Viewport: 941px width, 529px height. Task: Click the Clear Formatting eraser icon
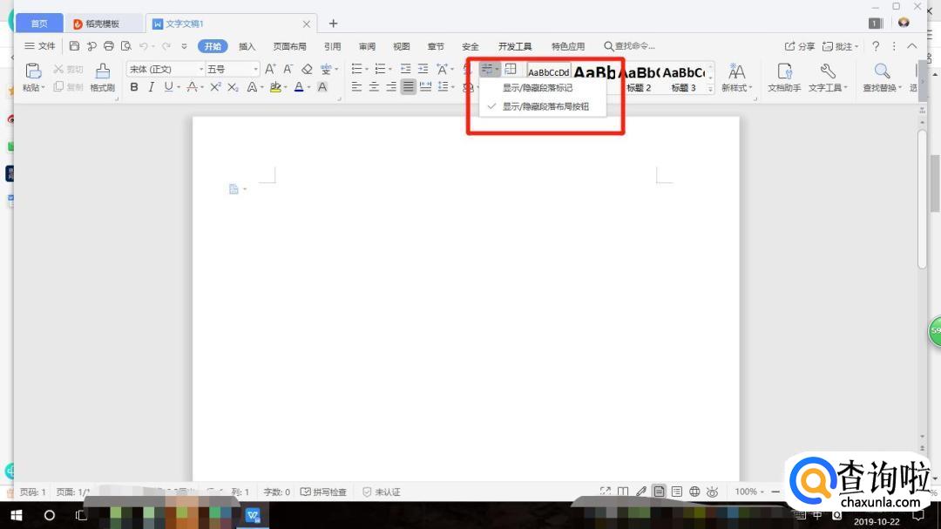coord(307,69)
